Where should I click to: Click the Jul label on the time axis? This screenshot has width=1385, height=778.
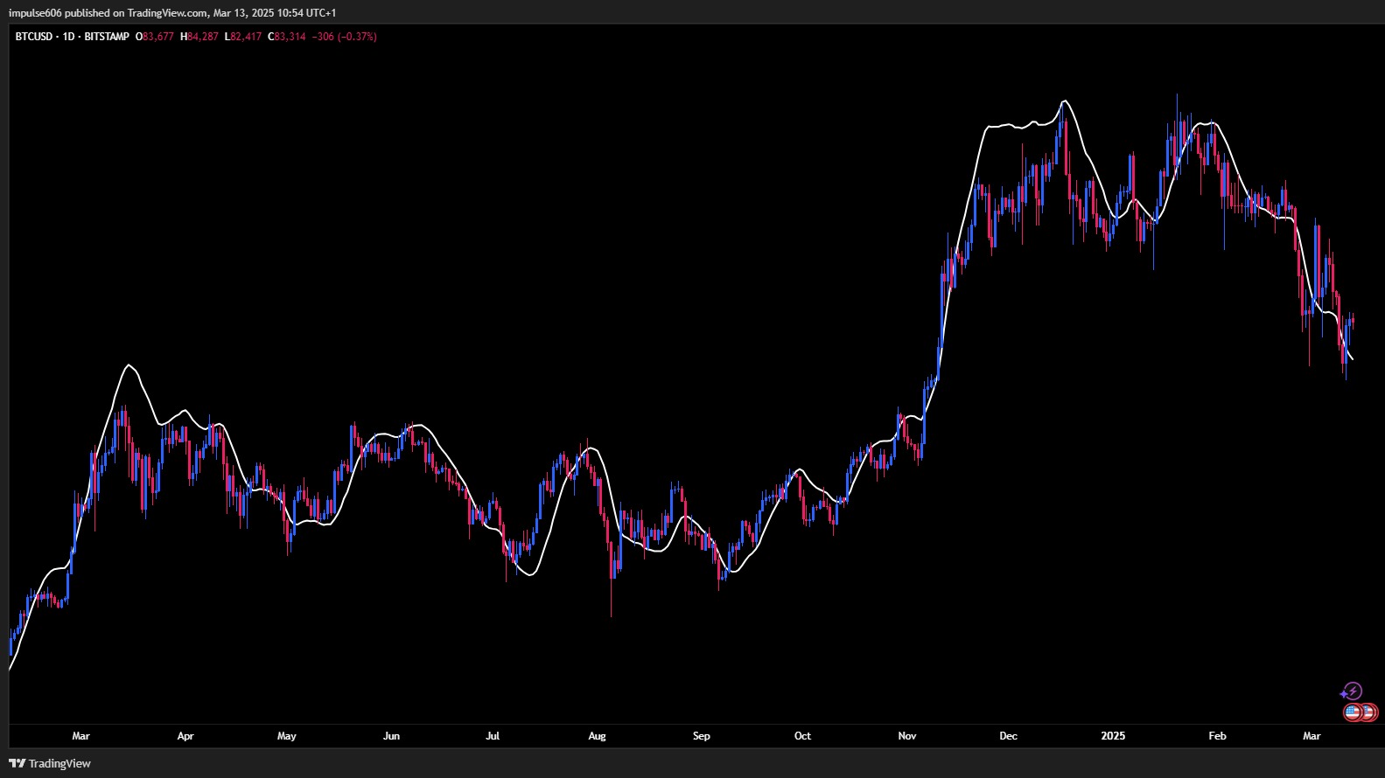[493, 736]
